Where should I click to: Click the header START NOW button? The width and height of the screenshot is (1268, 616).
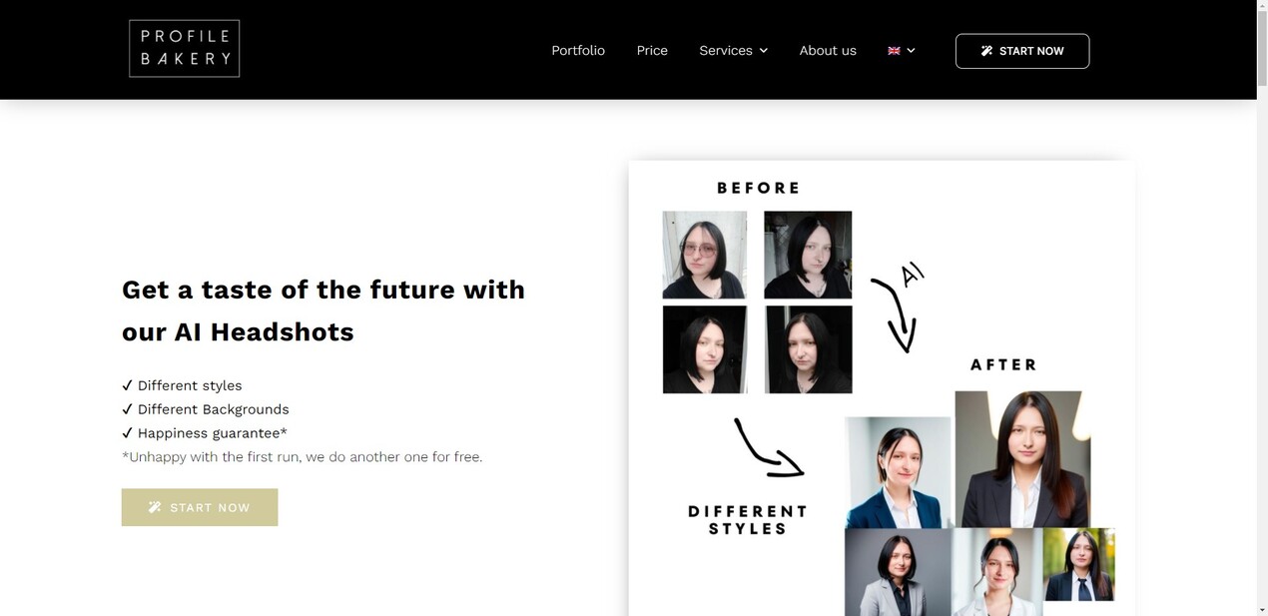coord(1022,51)
